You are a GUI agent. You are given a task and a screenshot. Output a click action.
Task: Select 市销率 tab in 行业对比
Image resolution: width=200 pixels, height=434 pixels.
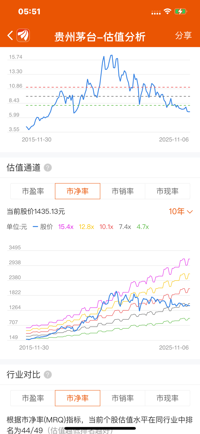tap(123, 398)
